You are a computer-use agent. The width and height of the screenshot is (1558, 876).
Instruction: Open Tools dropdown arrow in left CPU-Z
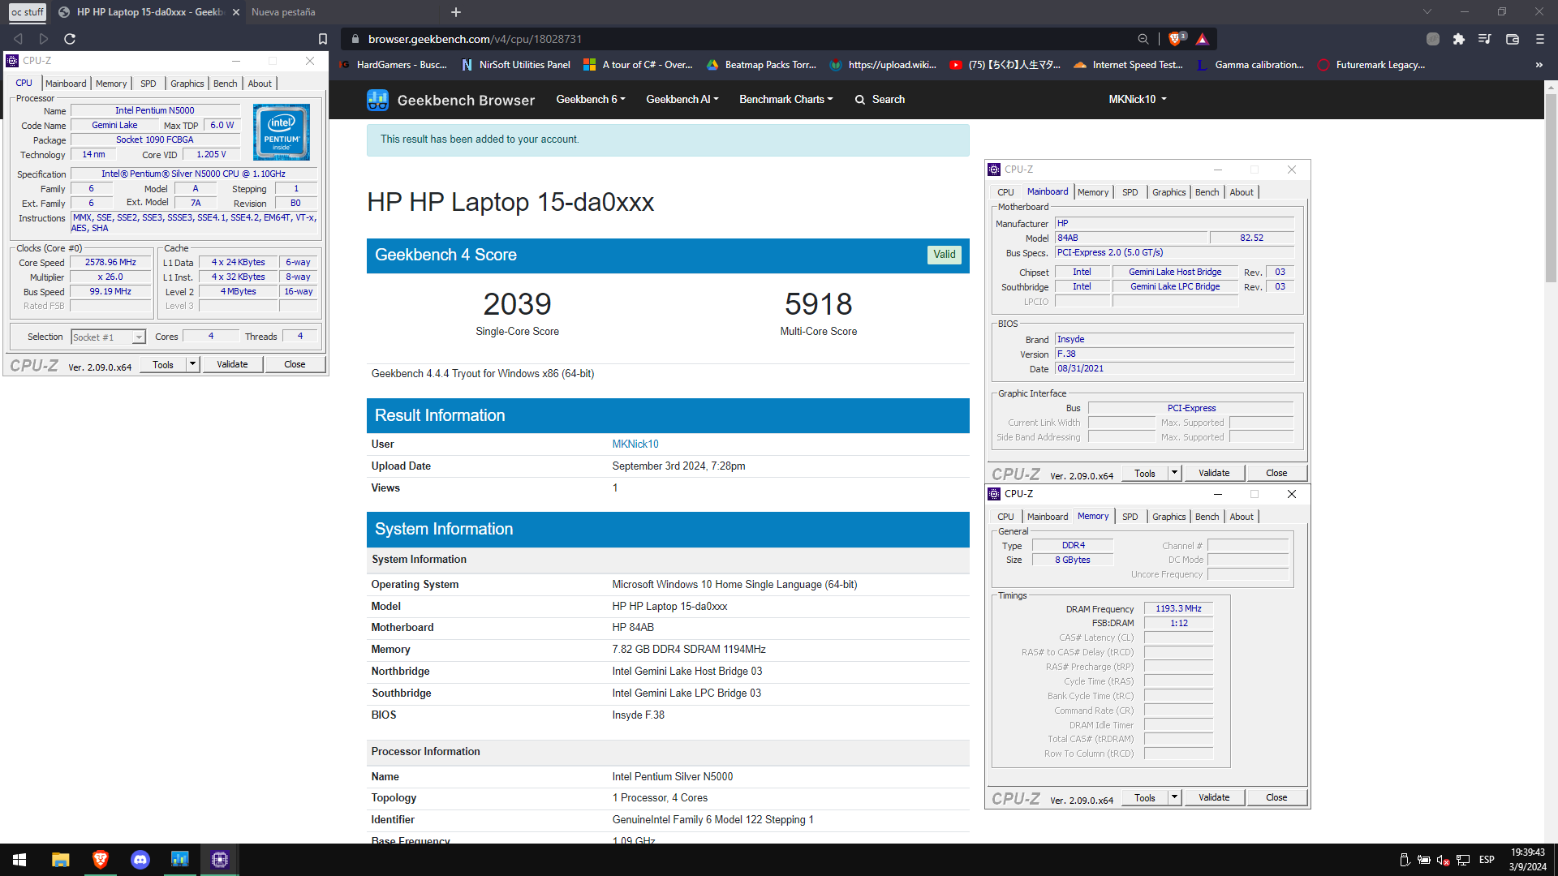(193, 364)
